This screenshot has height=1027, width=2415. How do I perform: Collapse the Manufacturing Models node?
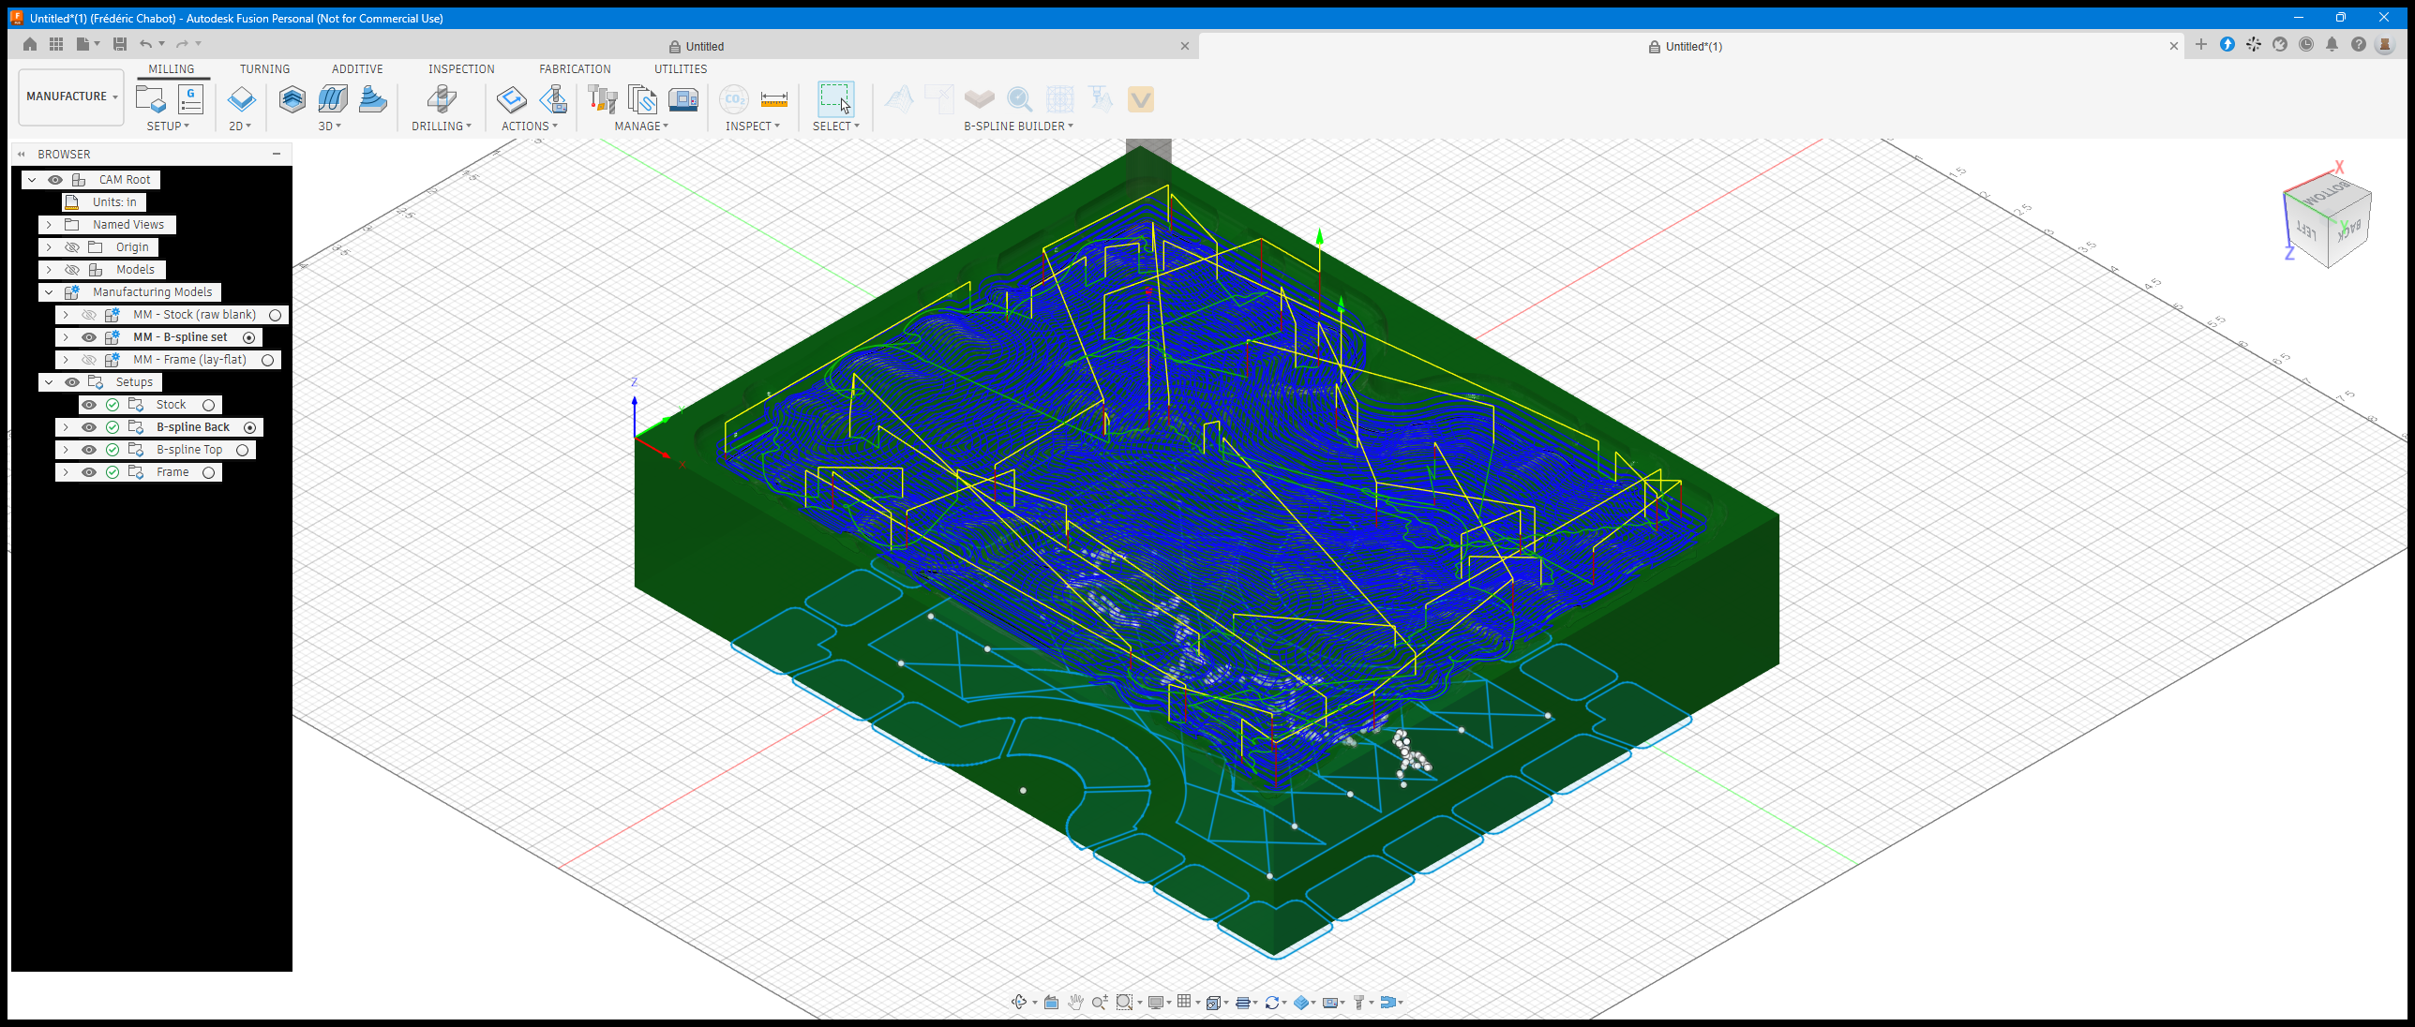(x=49, y=292)
